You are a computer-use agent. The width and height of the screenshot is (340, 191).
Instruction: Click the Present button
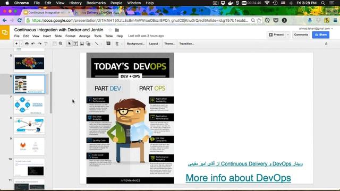276,34
